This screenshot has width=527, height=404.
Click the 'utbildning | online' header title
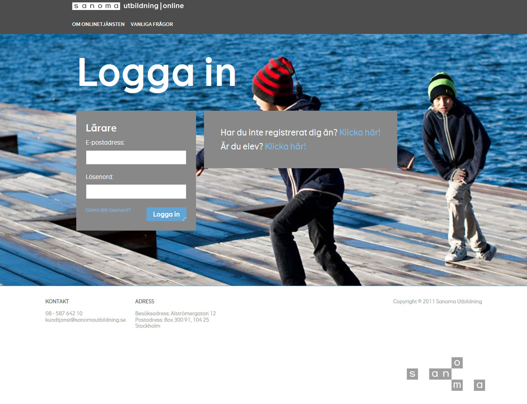click(154, 6)
